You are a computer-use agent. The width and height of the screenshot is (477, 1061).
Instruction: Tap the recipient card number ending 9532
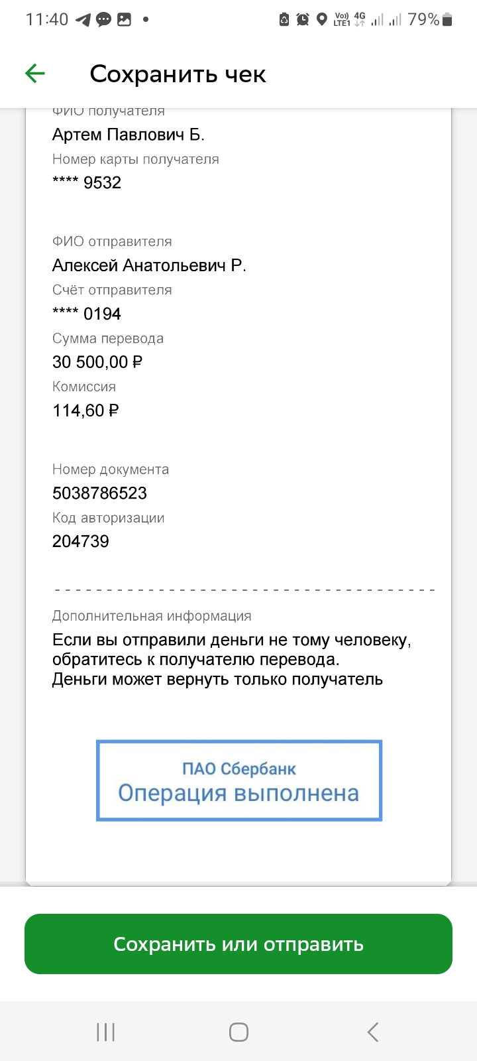click(x=87, y=183)
